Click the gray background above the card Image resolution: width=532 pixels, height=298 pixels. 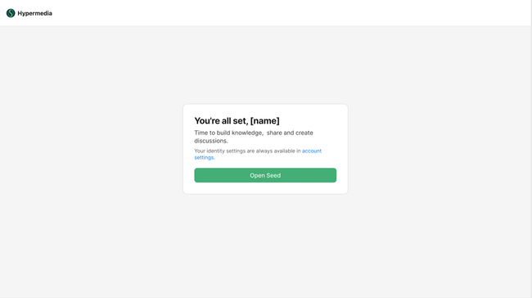coord(265,65)
